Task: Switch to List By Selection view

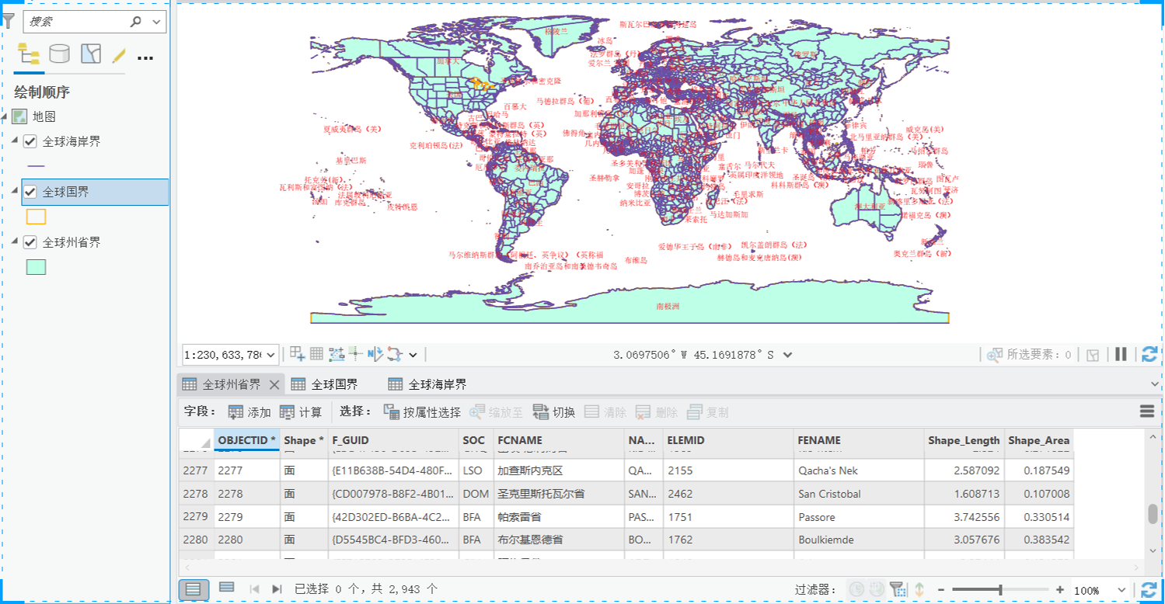Action: (90, 54)
